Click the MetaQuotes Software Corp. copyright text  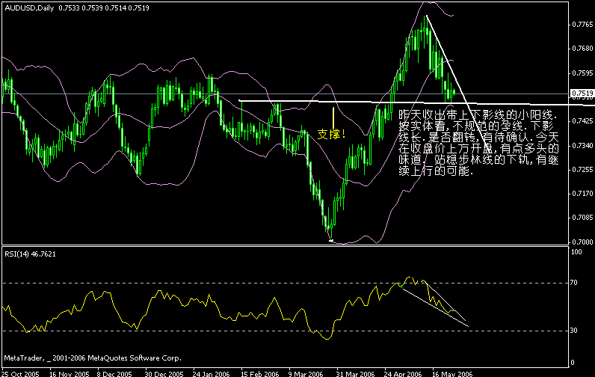pyautogui.click(x=93, y=358)
